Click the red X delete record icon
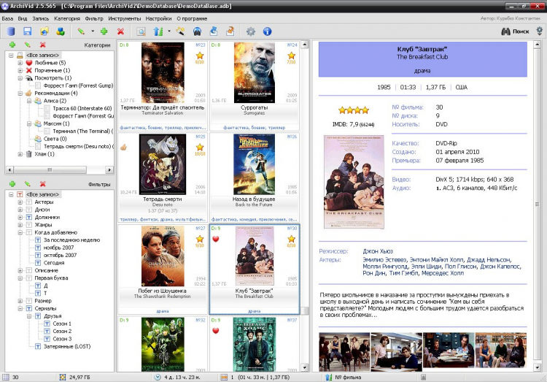The width and height of the screenshot is (547, 382). tap(120, 31)
